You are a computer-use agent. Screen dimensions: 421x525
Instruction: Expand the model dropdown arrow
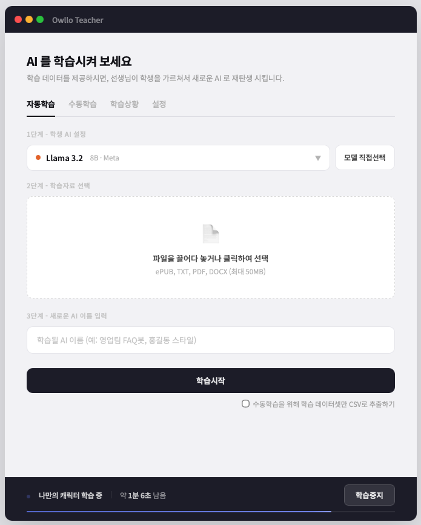click(318, 159)
